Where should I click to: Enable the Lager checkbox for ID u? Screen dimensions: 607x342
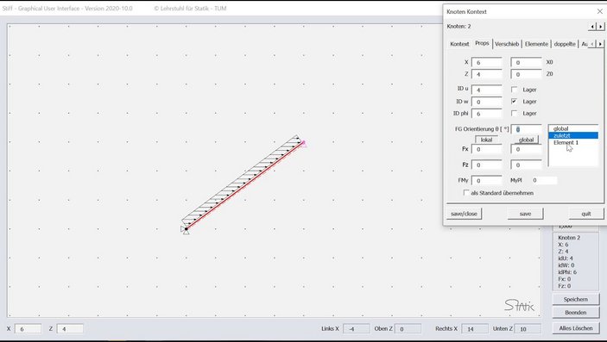pos(514,90)
